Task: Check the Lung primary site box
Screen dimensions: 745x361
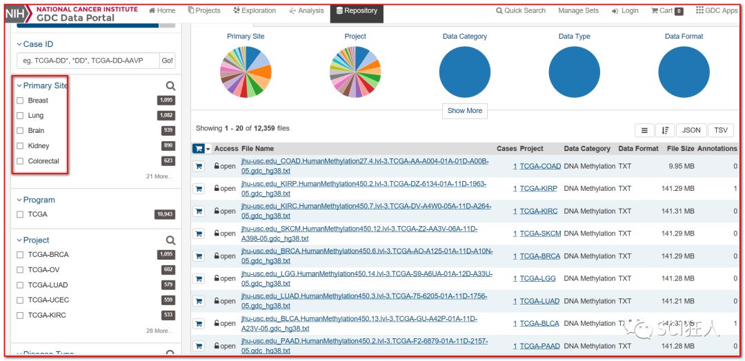Action: (x=20, y=115)
